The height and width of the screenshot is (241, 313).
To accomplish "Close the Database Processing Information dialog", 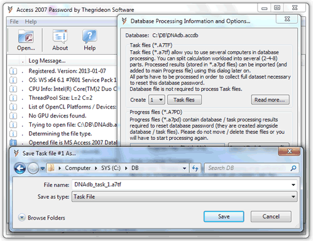I will (287, 19).
